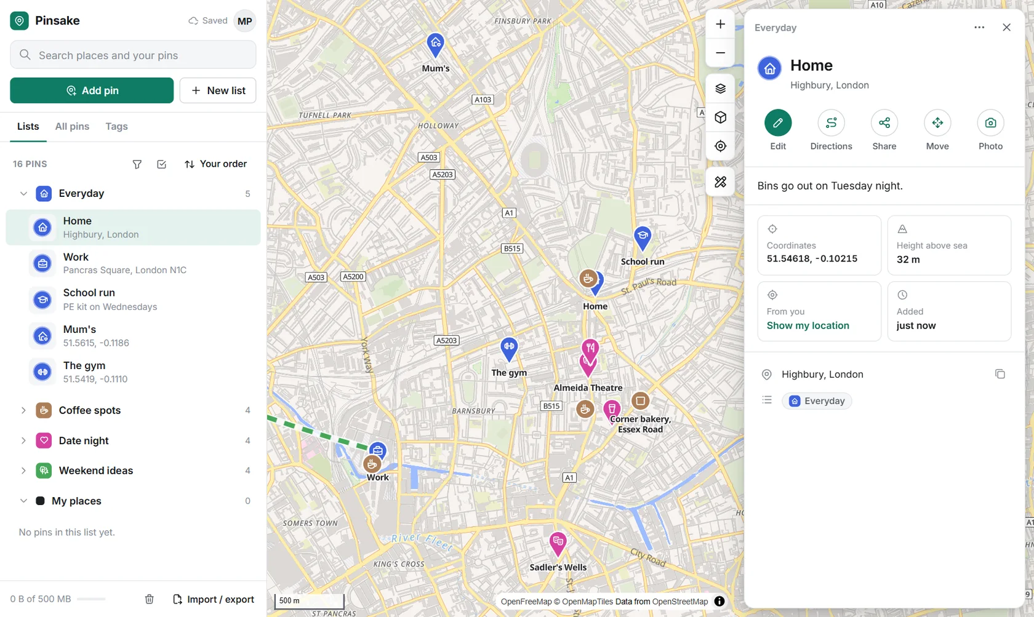
Task: Open the more options ellipsis menu
Action: pyautogui.click(x=979, y=28)
